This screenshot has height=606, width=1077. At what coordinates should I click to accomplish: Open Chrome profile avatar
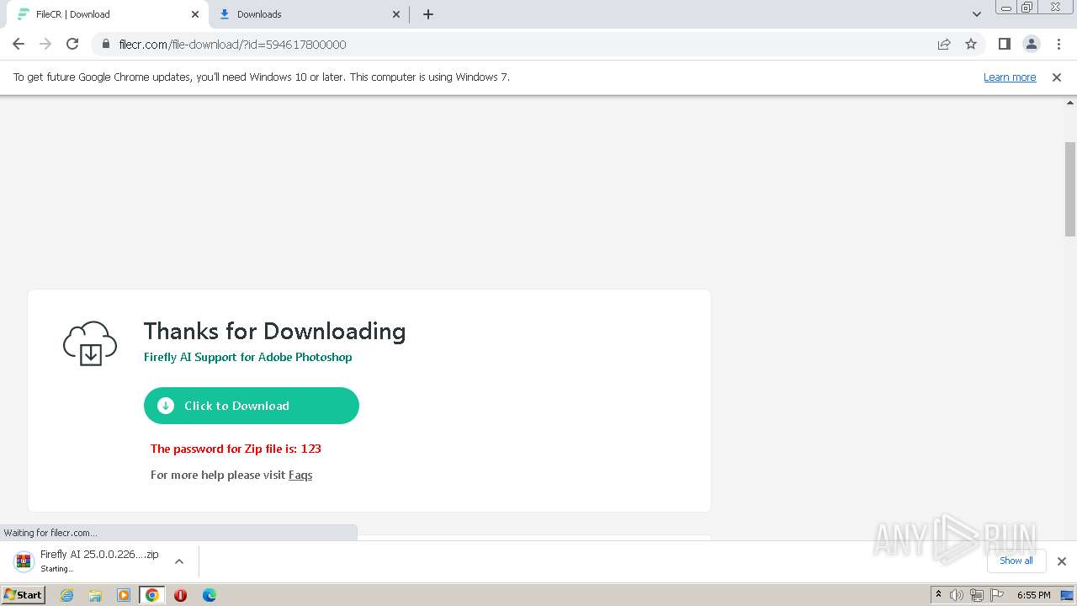[1031, 44]
